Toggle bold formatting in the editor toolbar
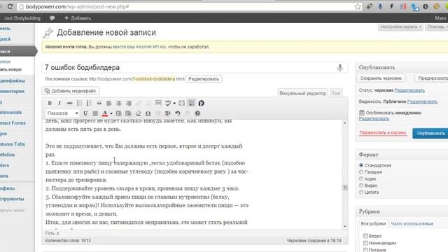This screenshot has width=448, height=252. 50,103
